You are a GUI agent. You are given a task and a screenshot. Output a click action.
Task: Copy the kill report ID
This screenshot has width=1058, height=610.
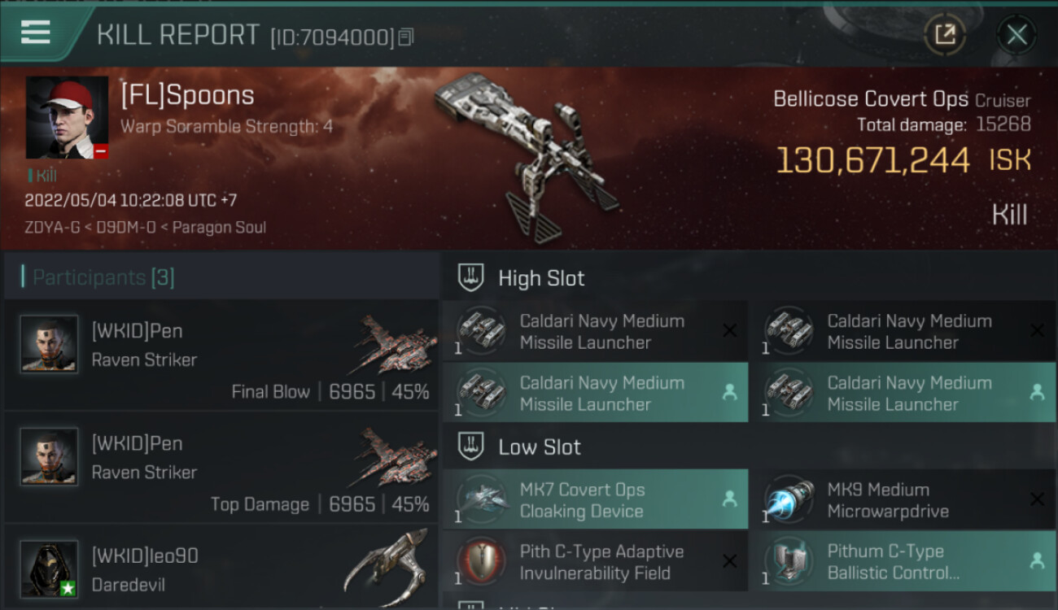406,37
